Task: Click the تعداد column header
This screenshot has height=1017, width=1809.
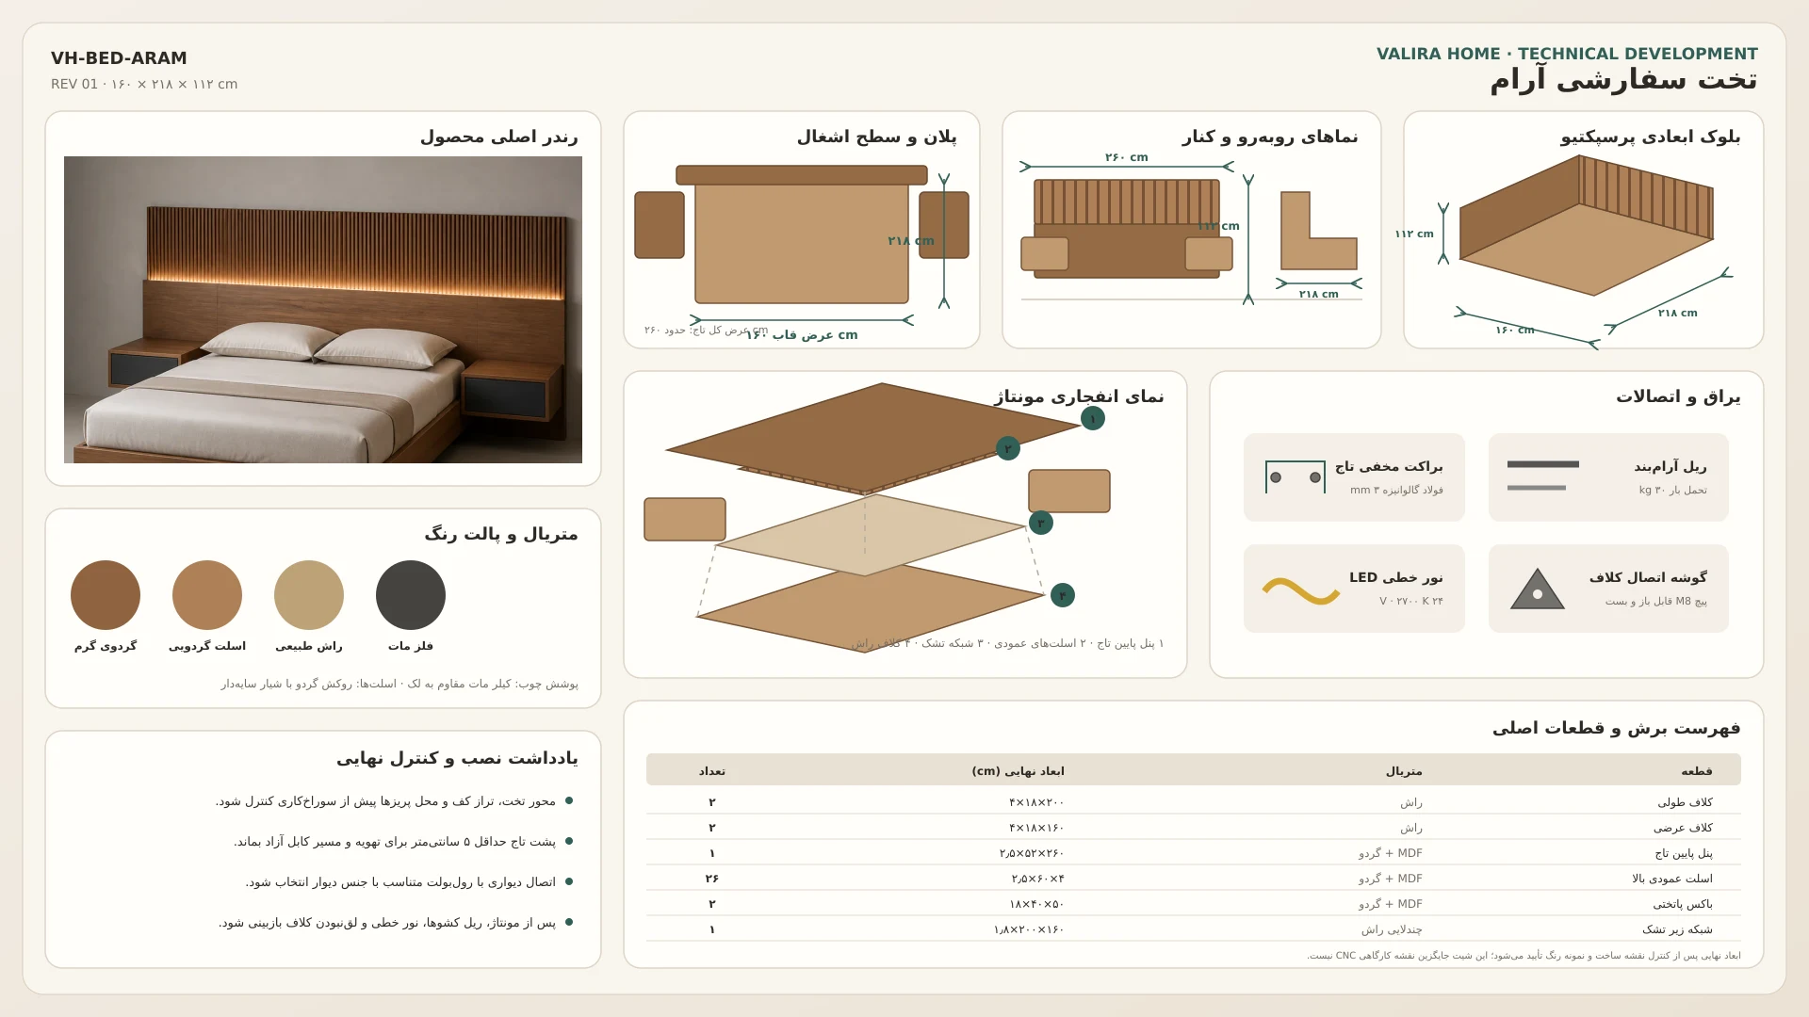Action: [x=711, y=771]
